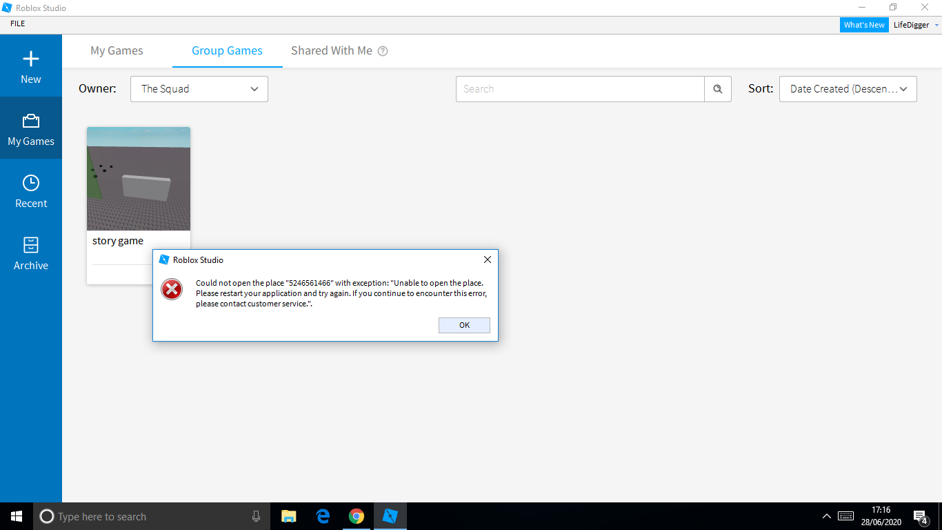Screen dimensions: 942x530
Task: Create a new place with the New icon
Action: pos(31,66)
